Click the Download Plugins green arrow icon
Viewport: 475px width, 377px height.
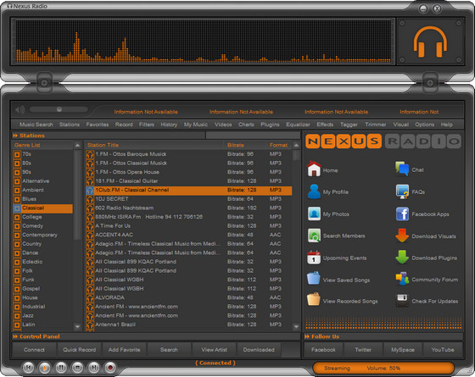pyautogui.click(x=402, y=258)
